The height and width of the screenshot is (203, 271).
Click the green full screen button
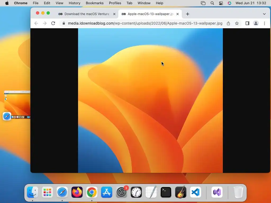point(48,13)
